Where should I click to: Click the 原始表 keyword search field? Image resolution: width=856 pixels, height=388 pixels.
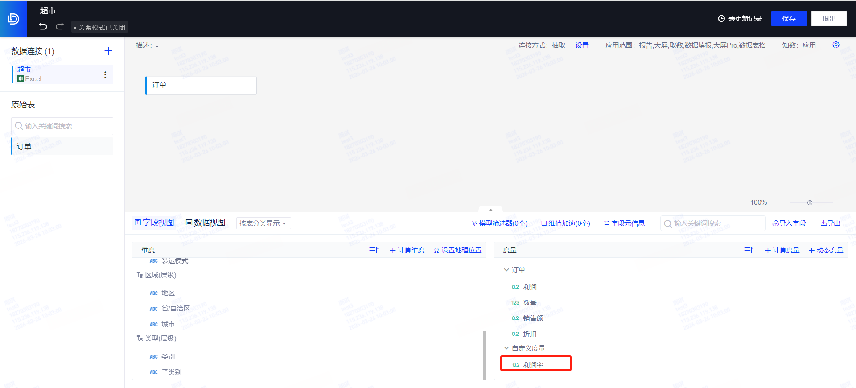click(x=62, y=126)
